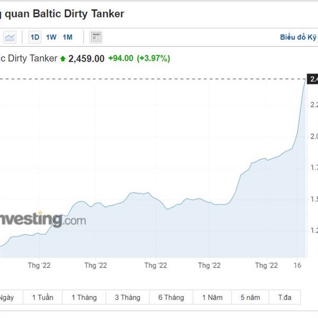318x318 pixels.
Task: Select the 1 Tuần range tab
Action: [x=42, y=297]
